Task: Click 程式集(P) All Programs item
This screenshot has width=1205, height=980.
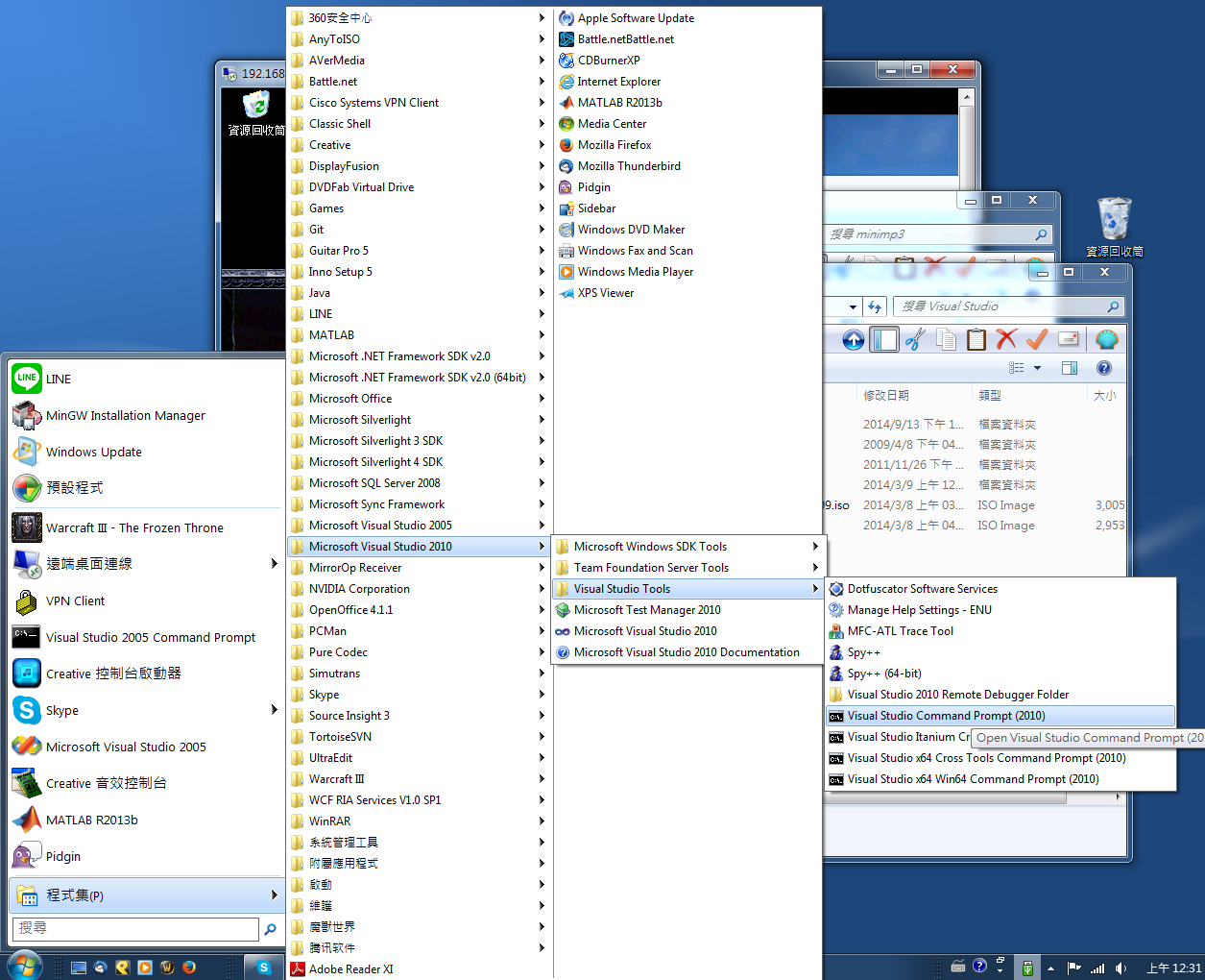Action: pos(146,894)
